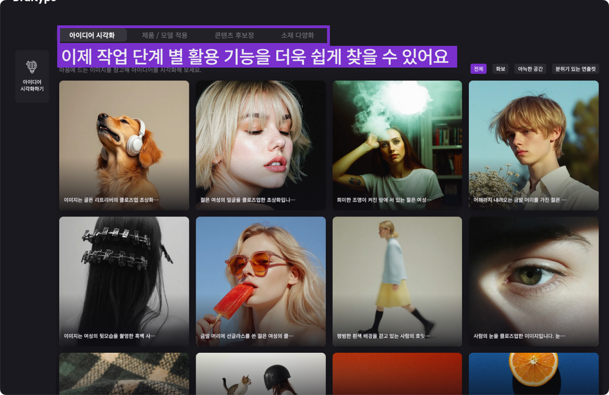Click caption '평범한 흰색 배경을 걷고 있는 사람의 흐릿…'
The width and height of the screenshot is (609, 395).
383,336
